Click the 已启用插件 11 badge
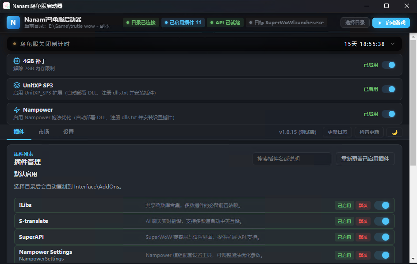The width and height of the screenshot is (417, 264). point(183,23)
